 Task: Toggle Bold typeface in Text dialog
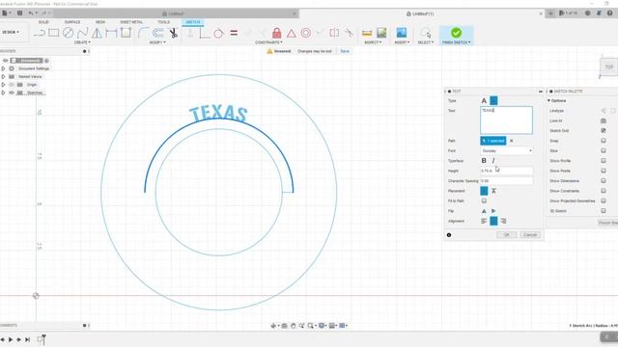click(x=484, y=161)
